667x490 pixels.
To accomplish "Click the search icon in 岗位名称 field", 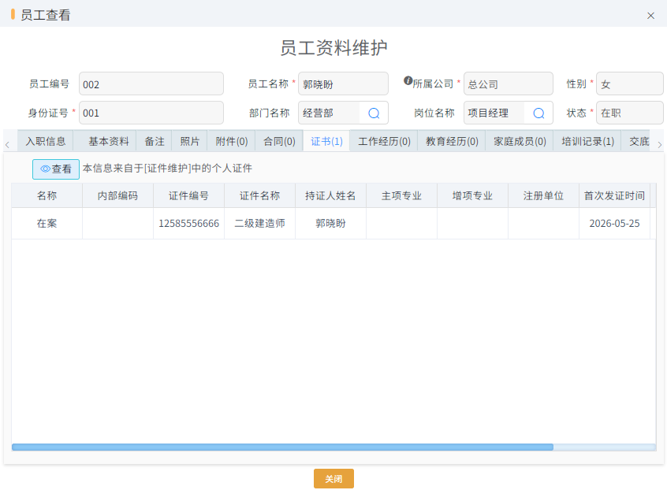I will point(538,113).
